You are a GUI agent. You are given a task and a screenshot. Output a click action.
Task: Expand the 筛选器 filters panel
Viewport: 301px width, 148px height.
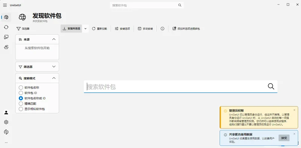pyautogui.click(x=54, y=67)
